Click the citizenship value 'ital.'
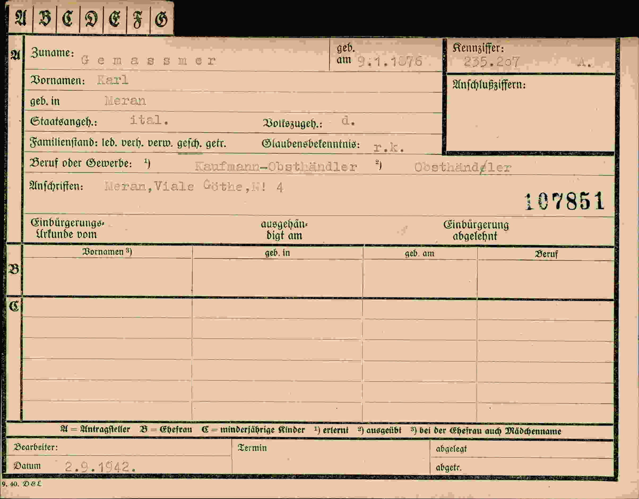The image size is (639, 499). point(149,120)
